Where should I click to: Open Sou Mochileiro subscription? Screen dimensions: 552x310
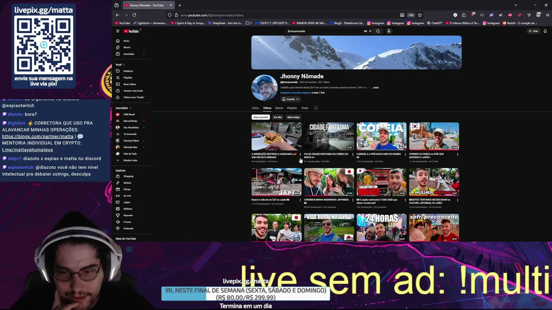point(131,127)
